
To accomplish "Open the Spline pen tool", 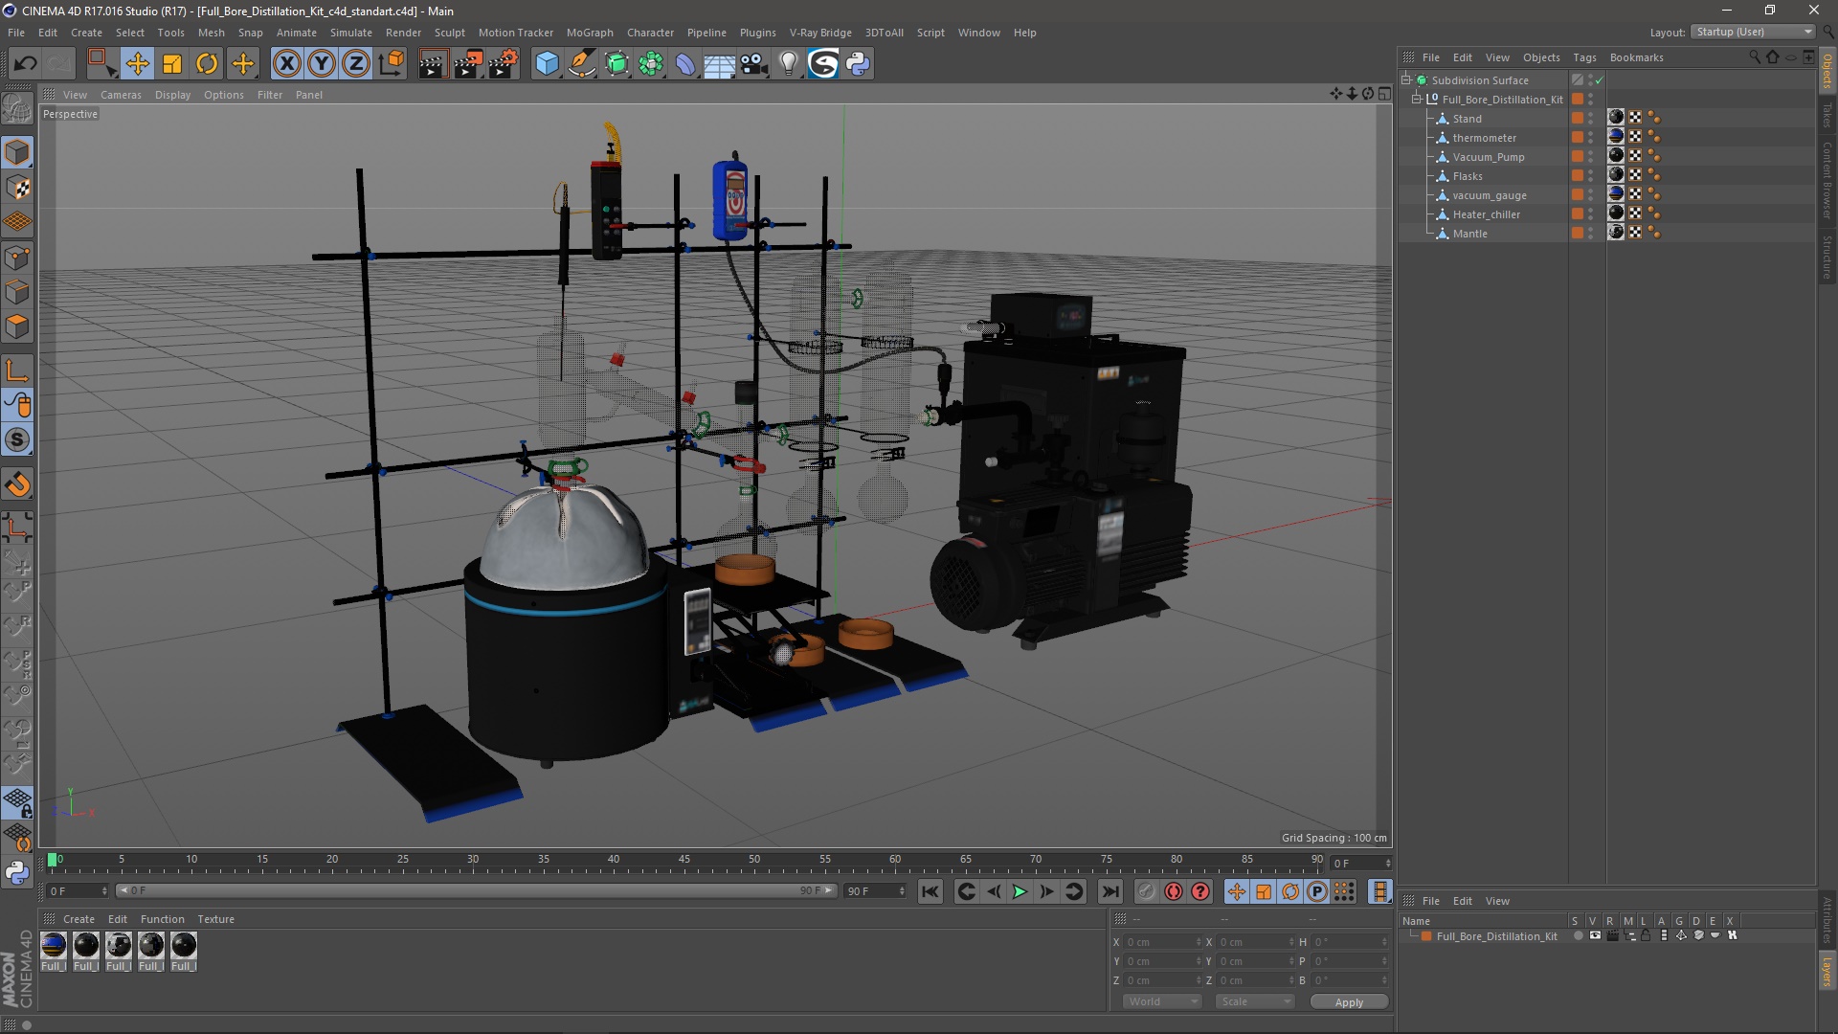I will coord(581,64).
